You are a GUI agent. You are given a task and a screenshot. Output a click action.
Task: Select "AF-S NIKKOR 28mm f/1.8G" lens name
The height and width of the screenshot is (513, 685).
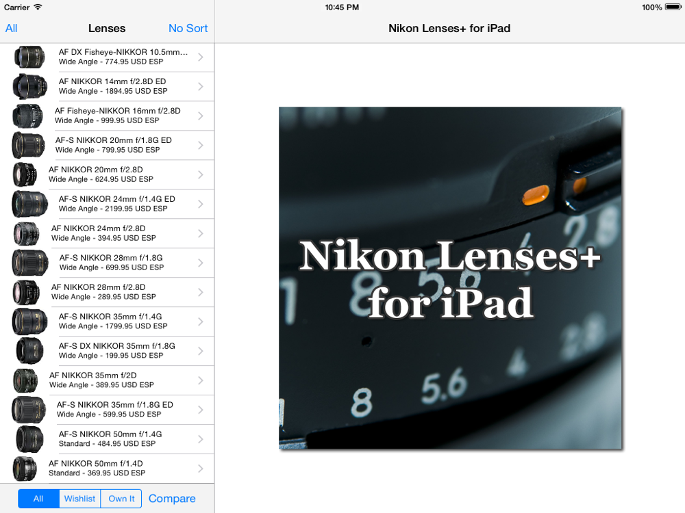tap(111, 257)
